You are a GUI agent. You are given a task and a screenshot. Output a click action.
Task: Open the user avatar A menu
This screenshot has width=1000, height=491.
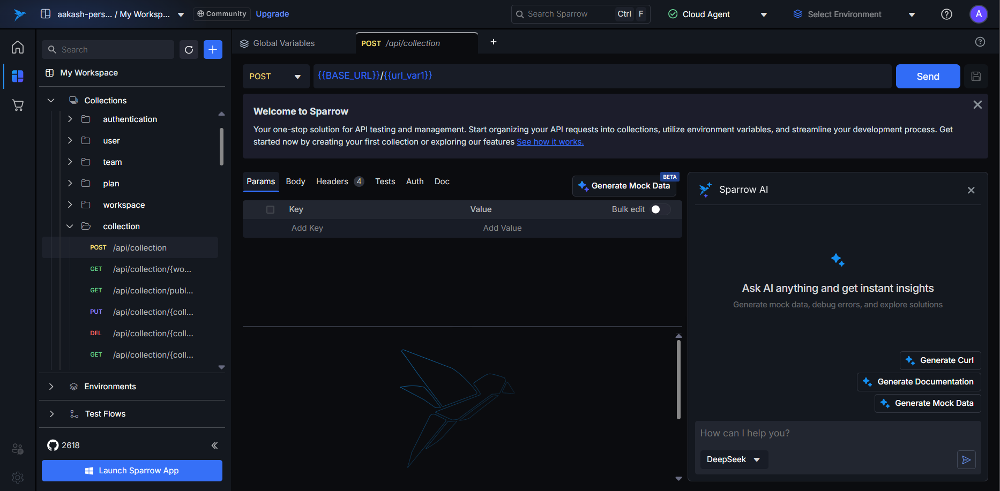pyautogui.click(x=979, y=14)
